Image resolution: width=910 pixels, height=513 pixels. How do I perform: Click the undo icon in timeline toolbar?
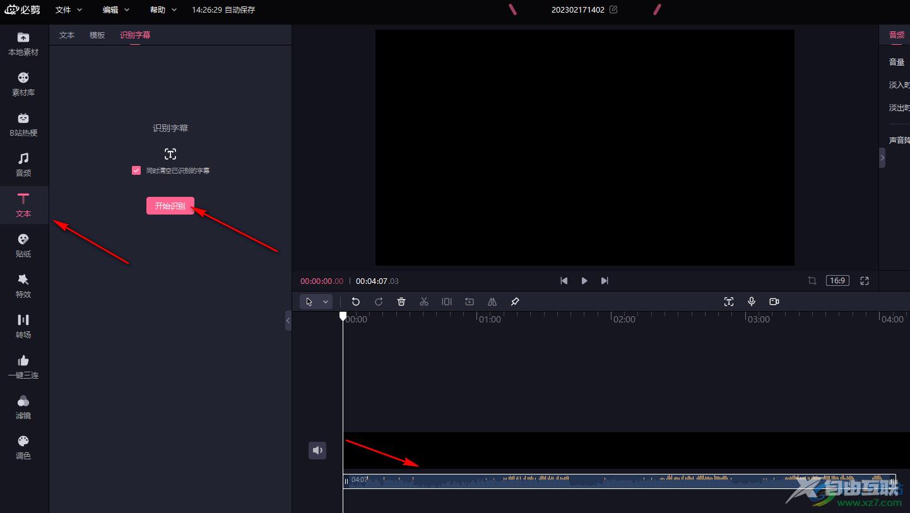356,302
